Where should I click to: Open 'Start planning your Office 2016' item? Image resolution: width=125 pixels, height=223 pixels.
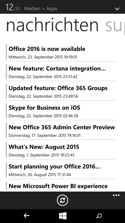61,170
